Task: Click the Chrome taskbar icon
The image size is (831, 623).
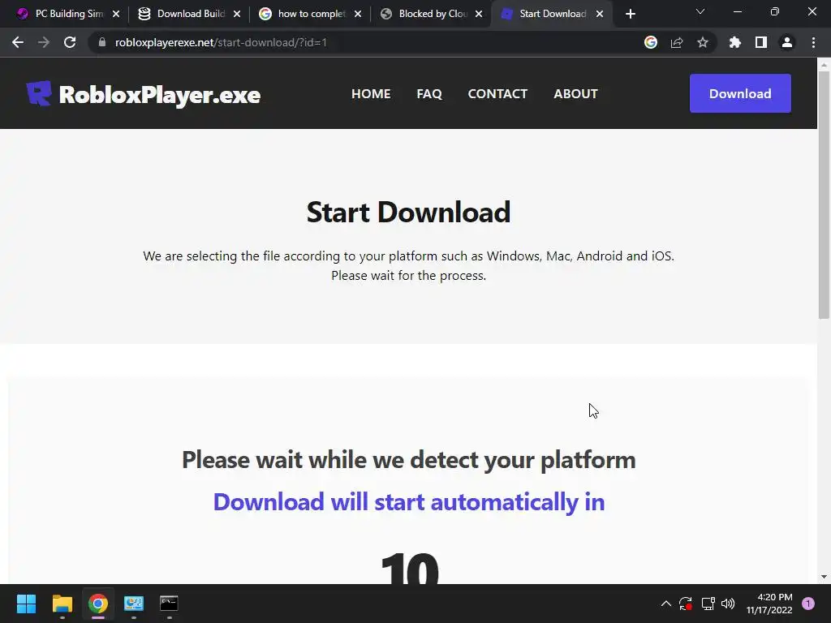Action: tap(98, 604)
